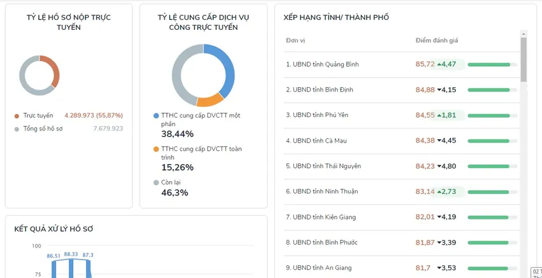
Task: Click the 88.33 bar in results chart
Action: 71,267
